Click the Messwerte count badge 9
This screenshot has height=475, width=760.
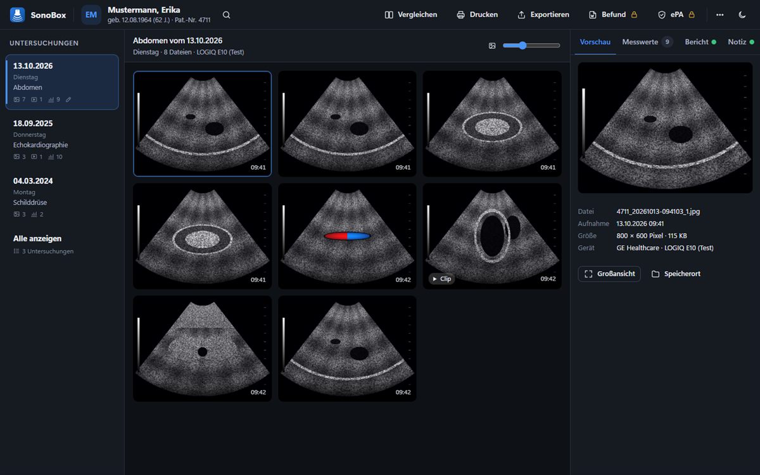667,42
